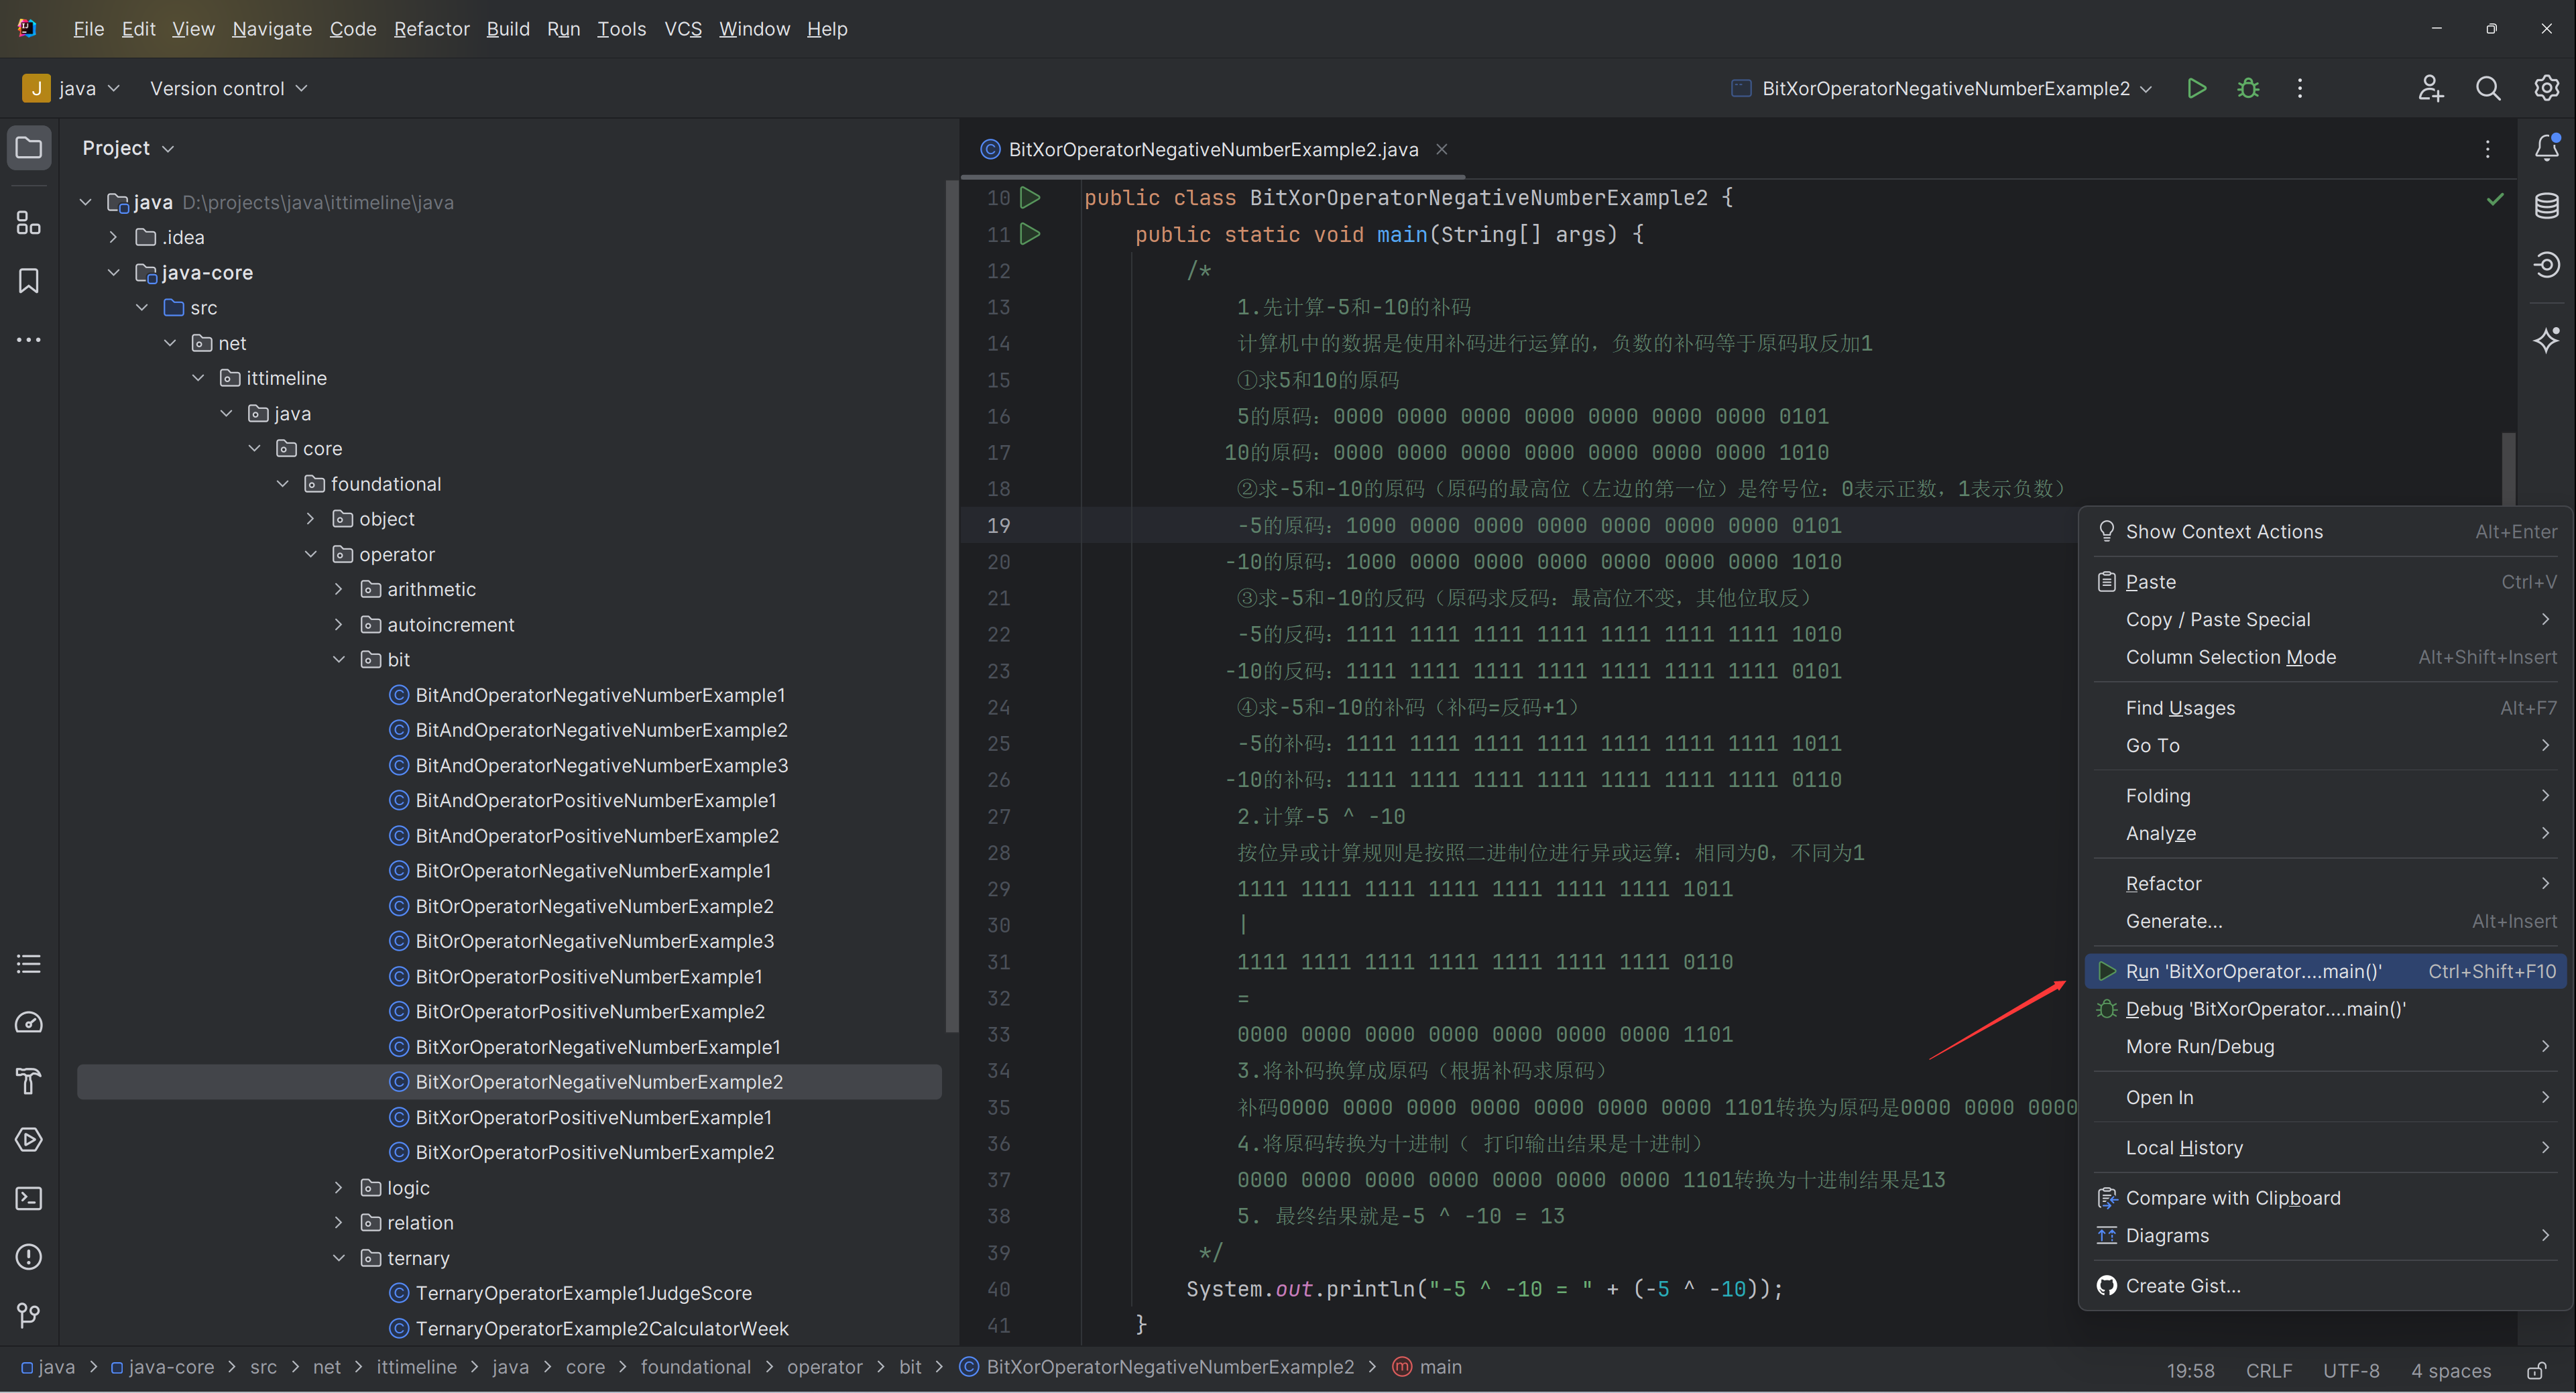Open the tool window icon below Database
Viewport: 2576px width, 1393px height.
pos(2546,264)
